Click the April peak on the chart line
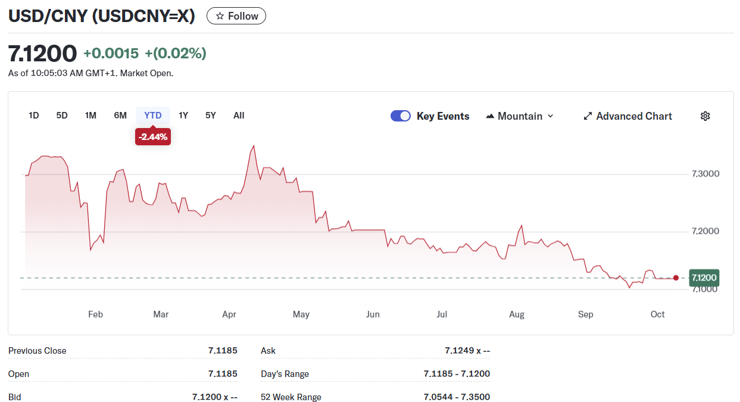 click(254, 145)
